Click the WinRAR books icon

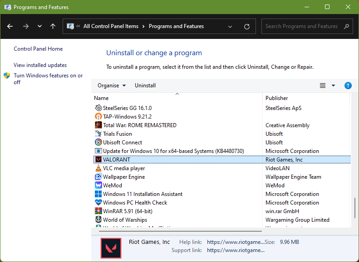98,211
